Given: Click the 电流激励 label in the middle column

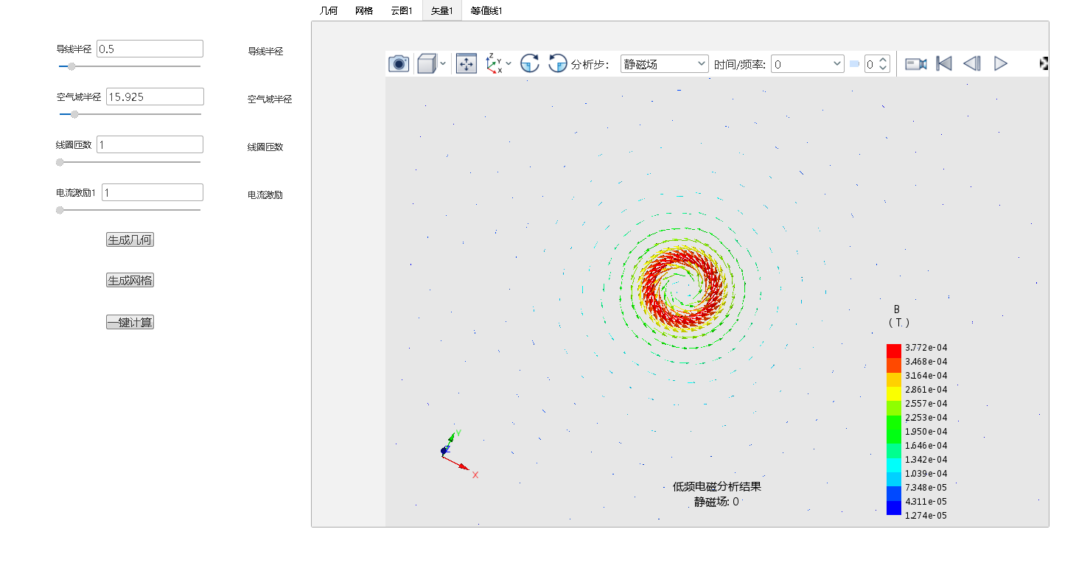Looking at the screenshot, I should coord(265,195).
